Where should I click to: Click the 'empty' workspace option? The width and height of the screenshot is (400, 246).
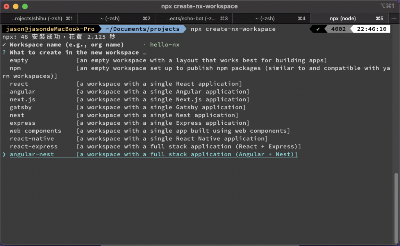point(19,60)
